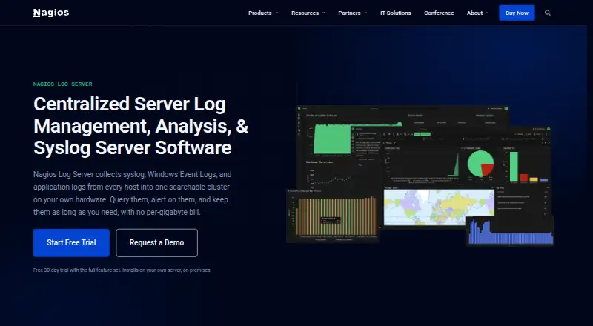The height and width of the screenshot is (326, 593).
Task: Click the Centralized Server Log headline
Action: pos(141,125)
